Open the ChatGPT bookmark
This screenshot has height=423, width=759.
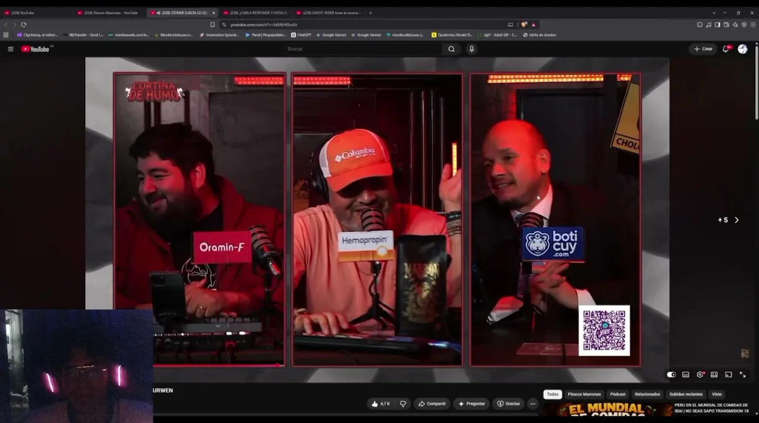tap(301, 35)
